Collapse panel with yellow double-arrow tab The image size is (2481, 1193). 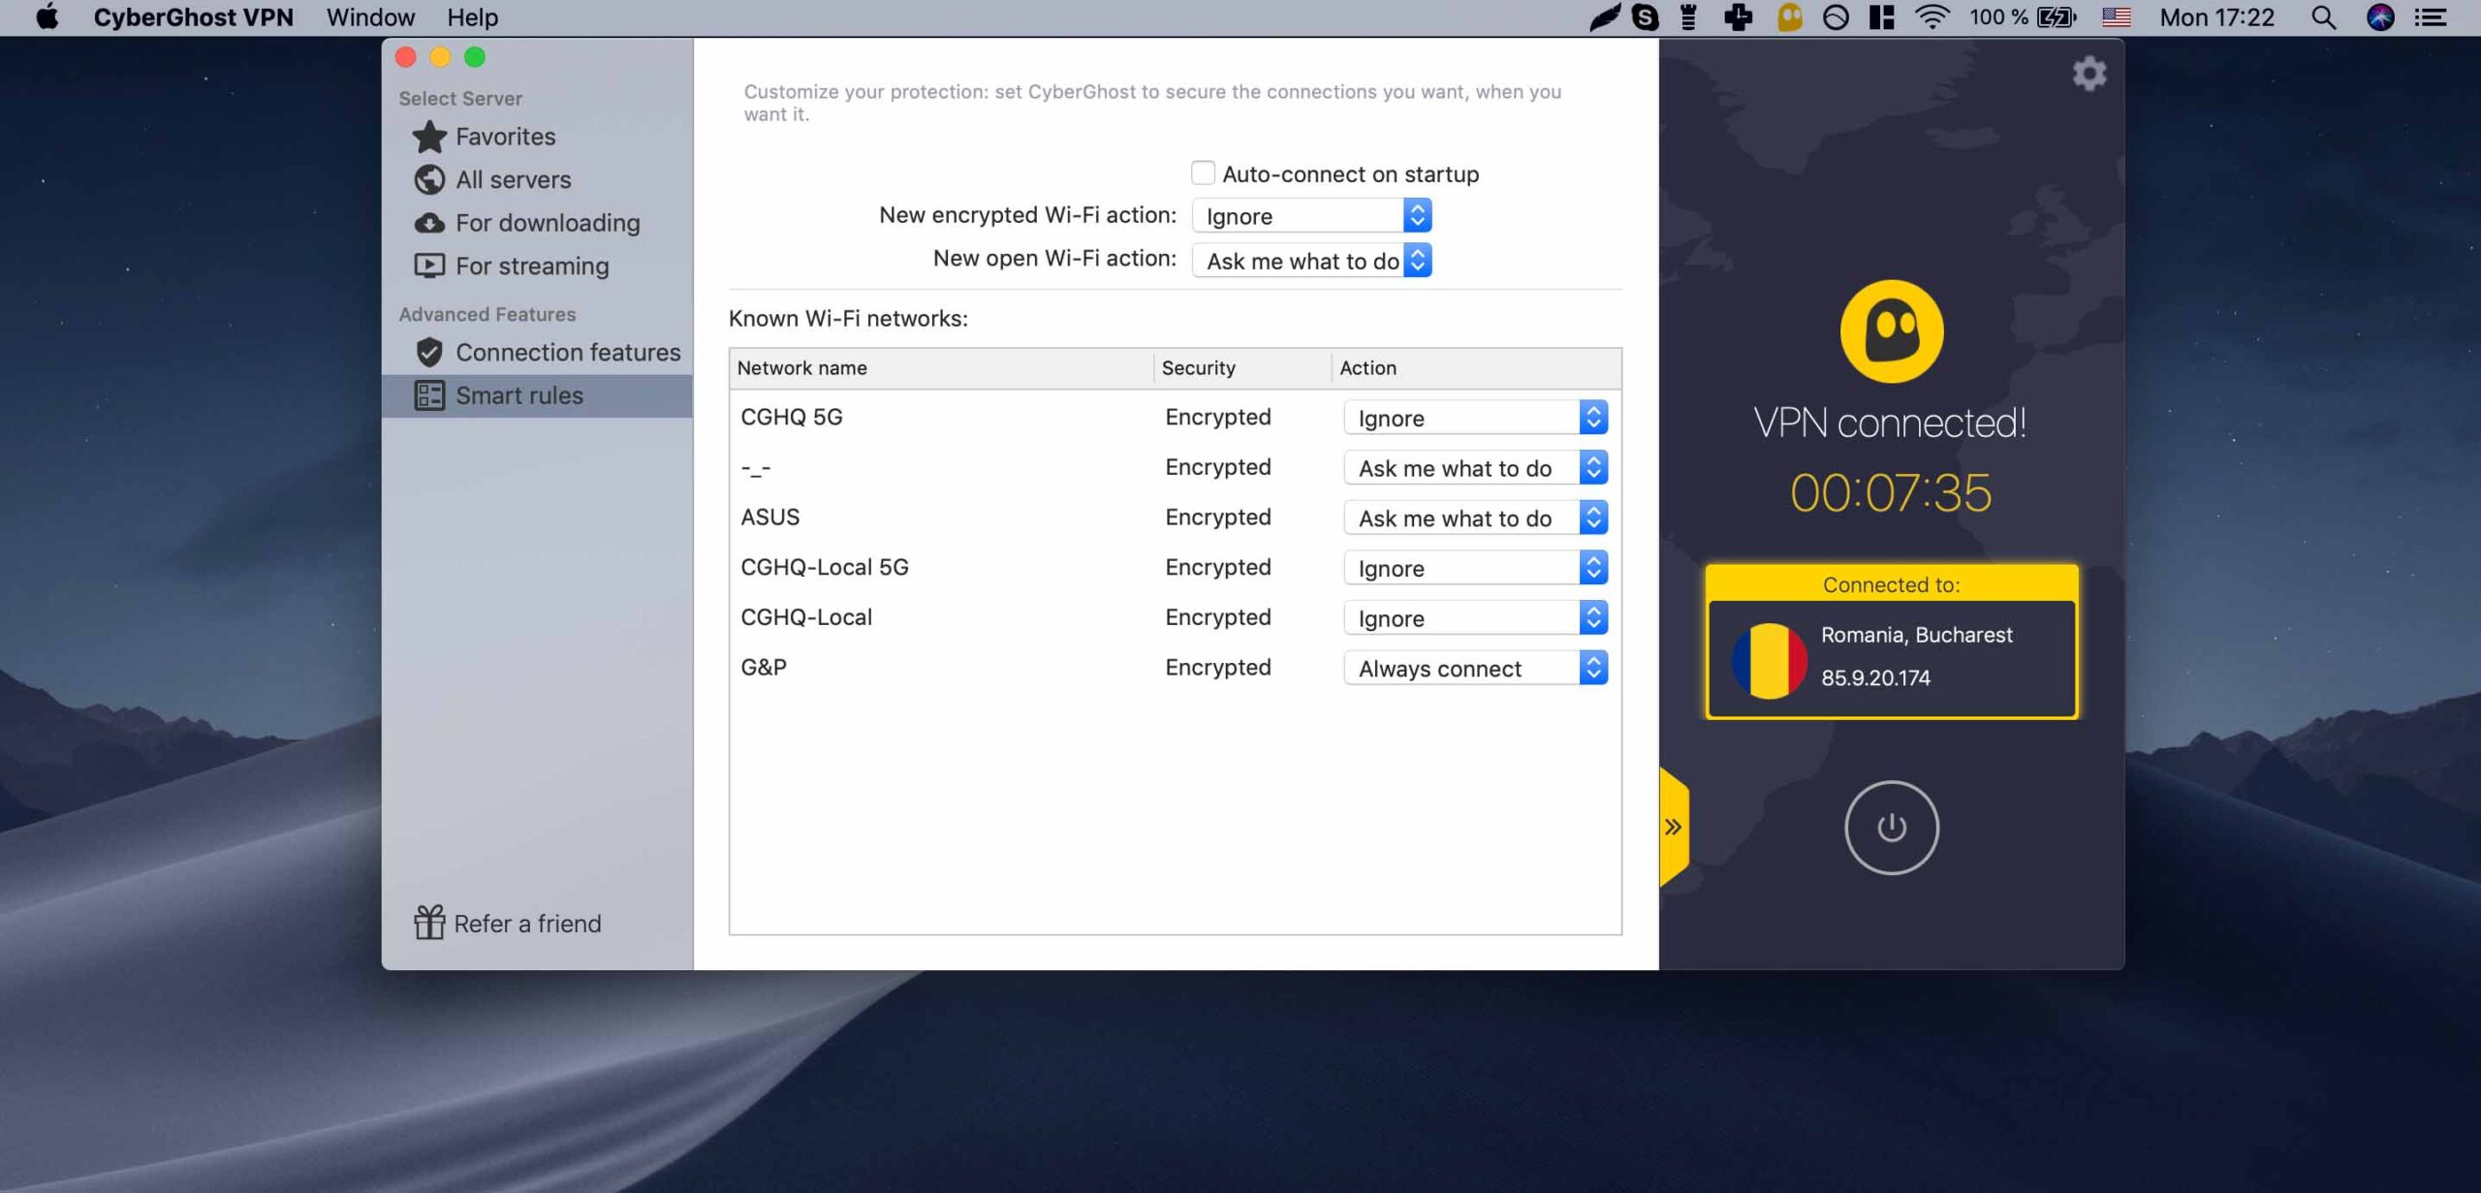coord(1674,827)
